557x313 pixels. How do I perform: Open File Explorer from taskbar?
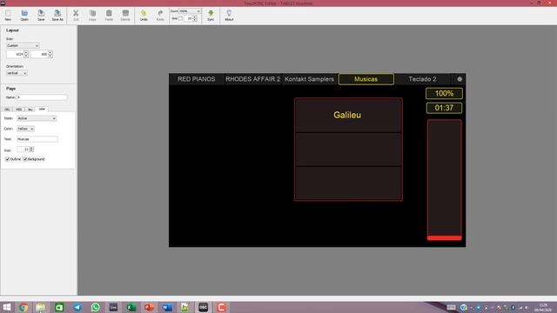coord(41,307)
